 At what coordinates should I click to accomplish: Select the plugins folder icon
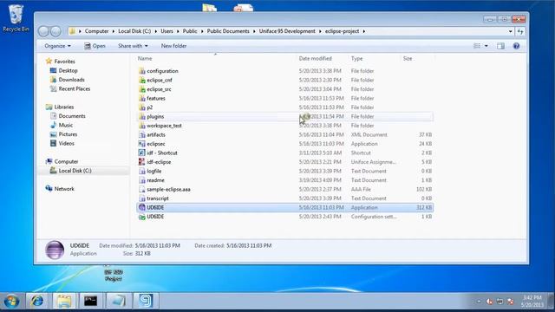coord(142,116)
